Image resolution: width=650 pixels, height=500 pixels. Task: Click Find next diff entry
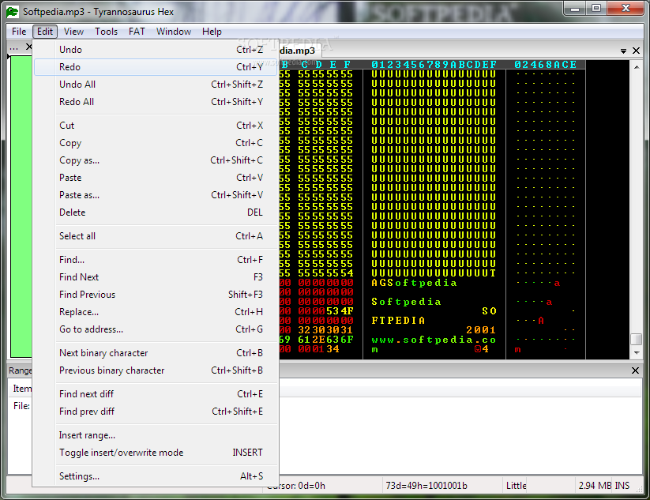point(156,394)
